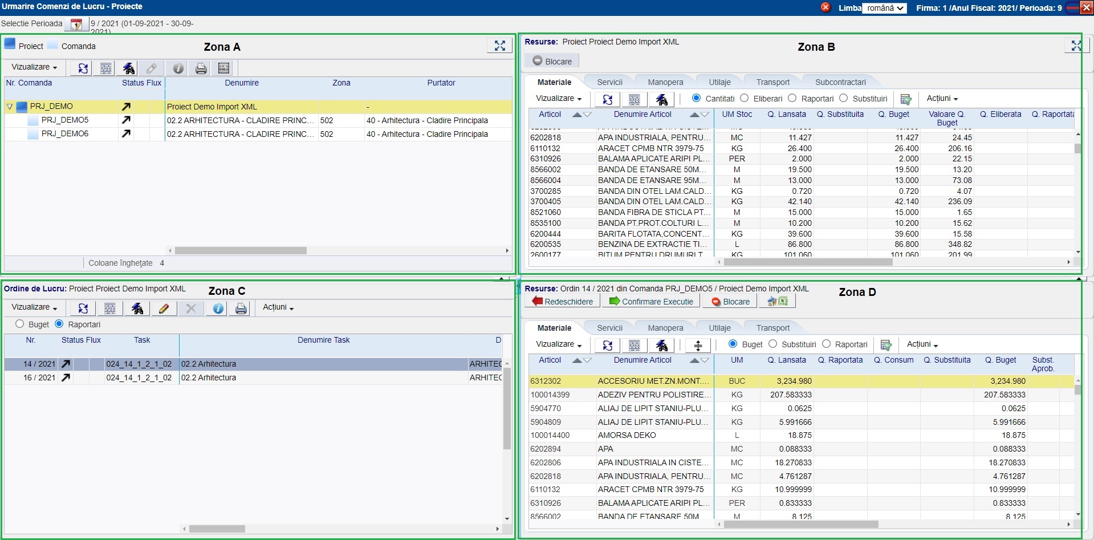This screenshot has width=1094, height=540.
Task: Open Transport tab in Ordin 14 resources
Action: (772, 328)
